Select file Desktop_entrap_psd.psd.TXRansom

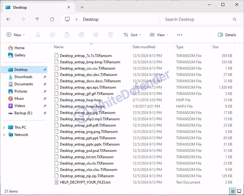pos(88,151)
